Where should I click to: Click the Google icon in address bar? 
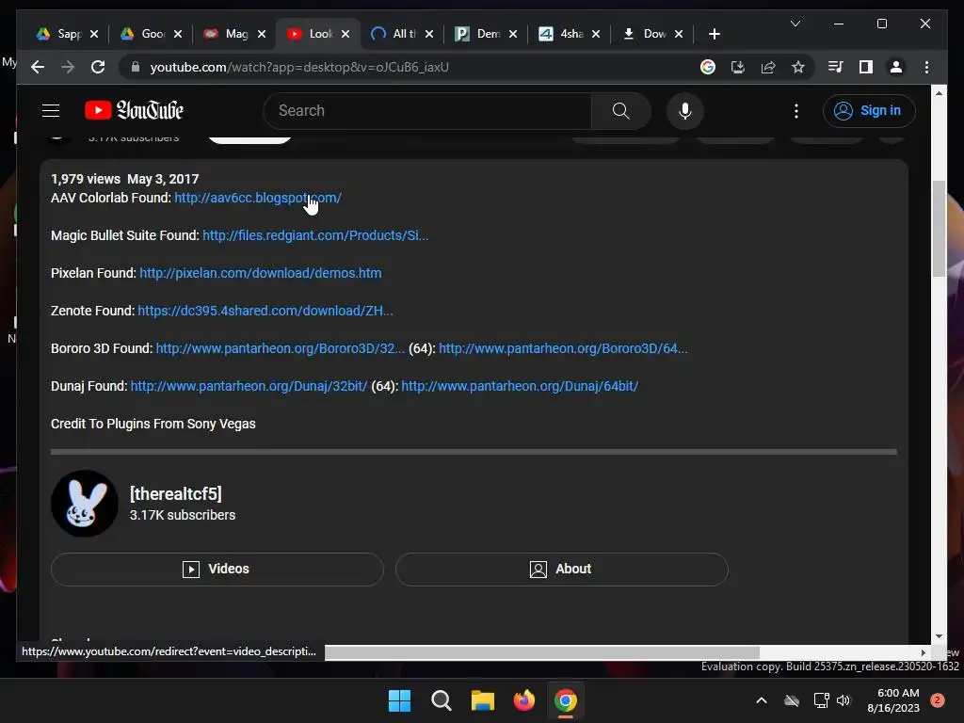(x=708, y=67)
